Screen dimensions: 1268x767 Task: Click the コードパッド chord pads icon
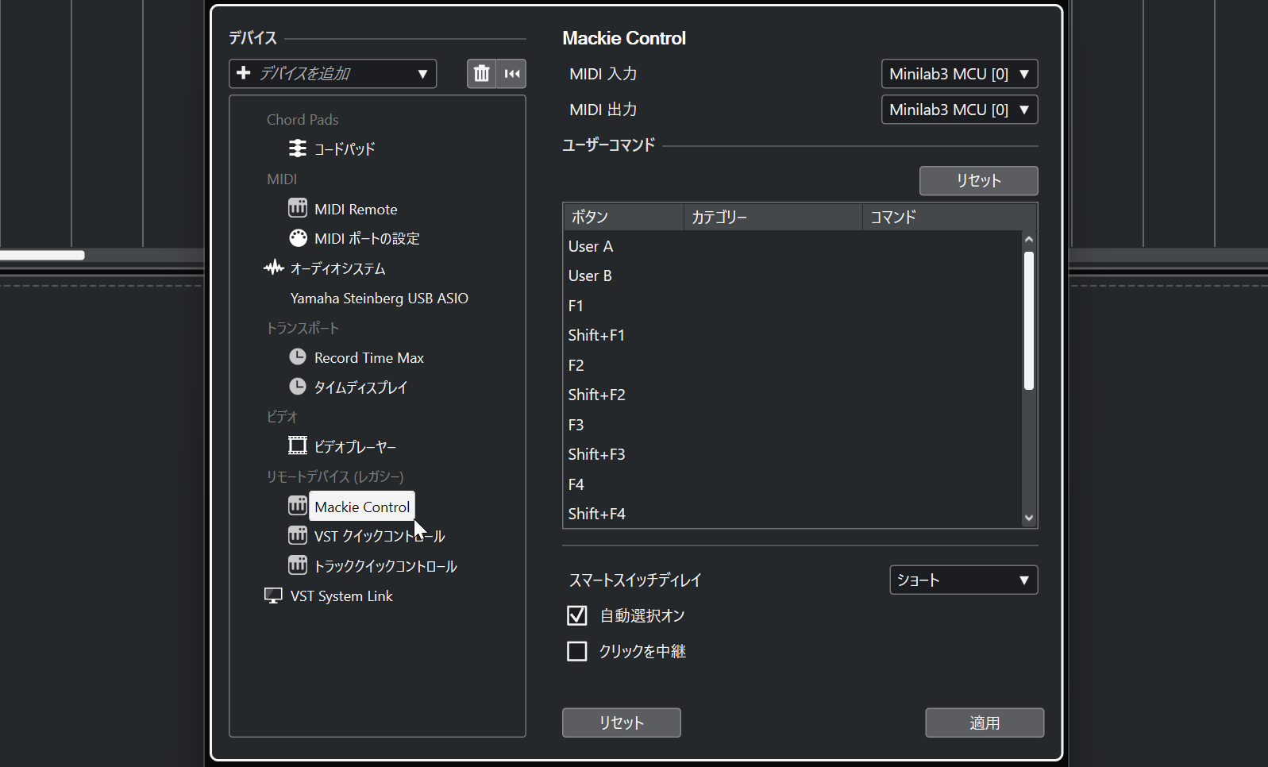click(298, 148)
